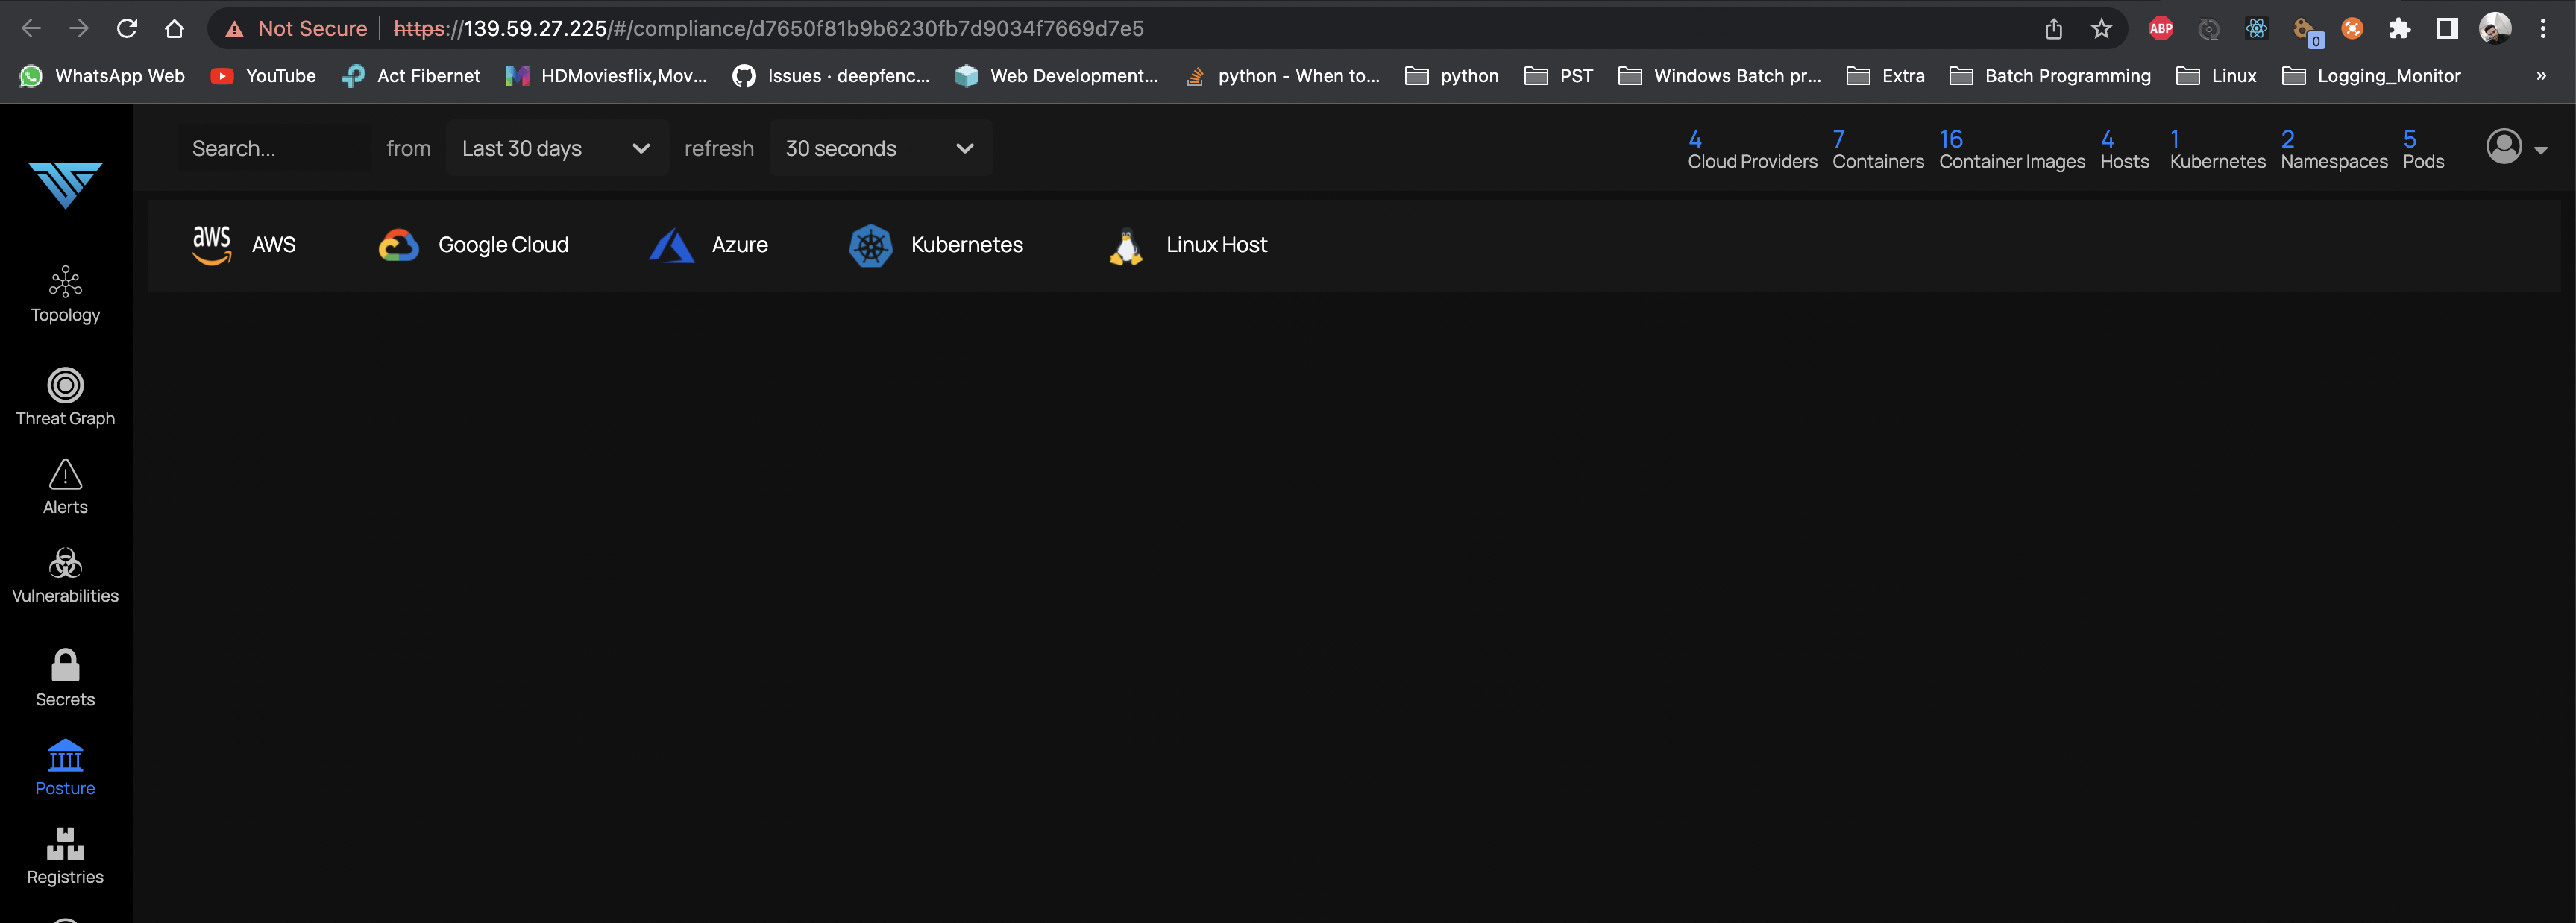Share this page via share icon
Screen dimensions: 2576x923
click(x=2053, y=28)
